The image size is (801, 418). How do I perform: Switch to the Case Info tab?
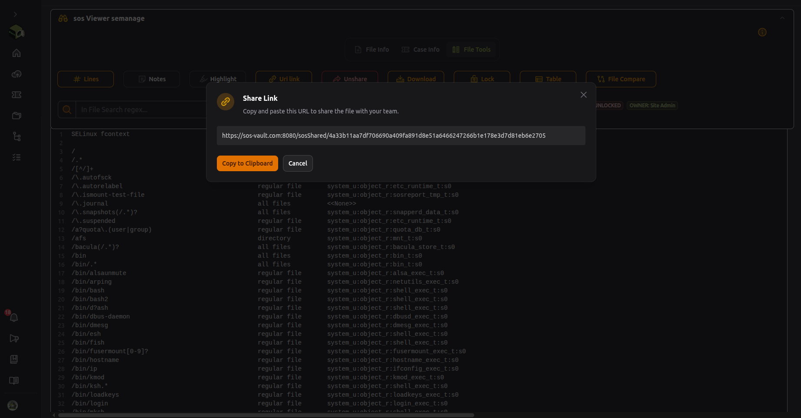pyautogui.click(x=421, y=50)
